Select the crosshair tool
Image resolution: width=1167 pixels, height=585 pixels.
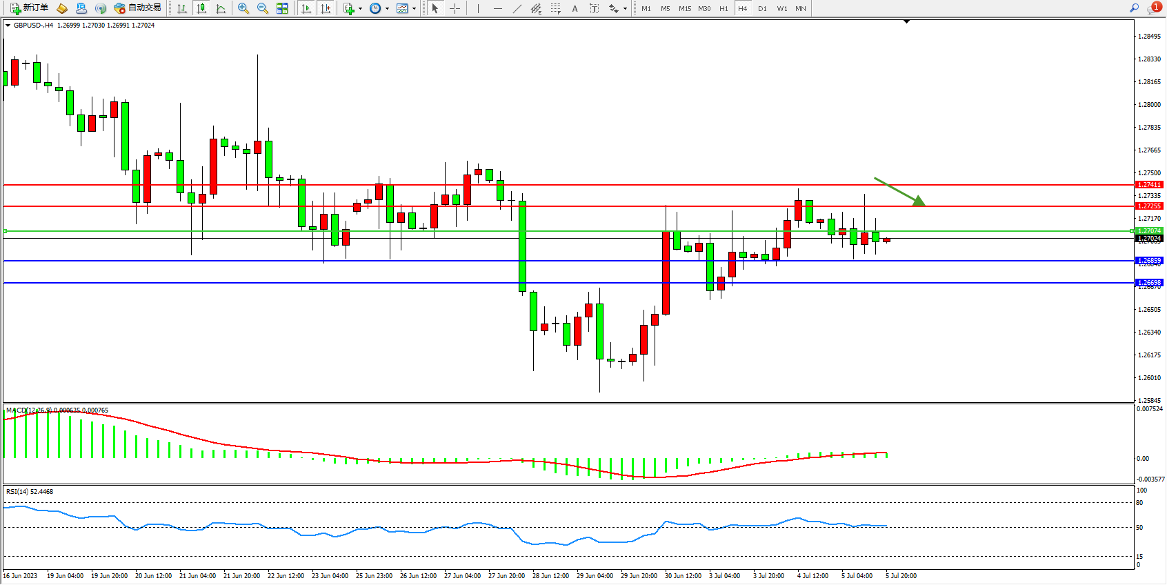[455, 8]
